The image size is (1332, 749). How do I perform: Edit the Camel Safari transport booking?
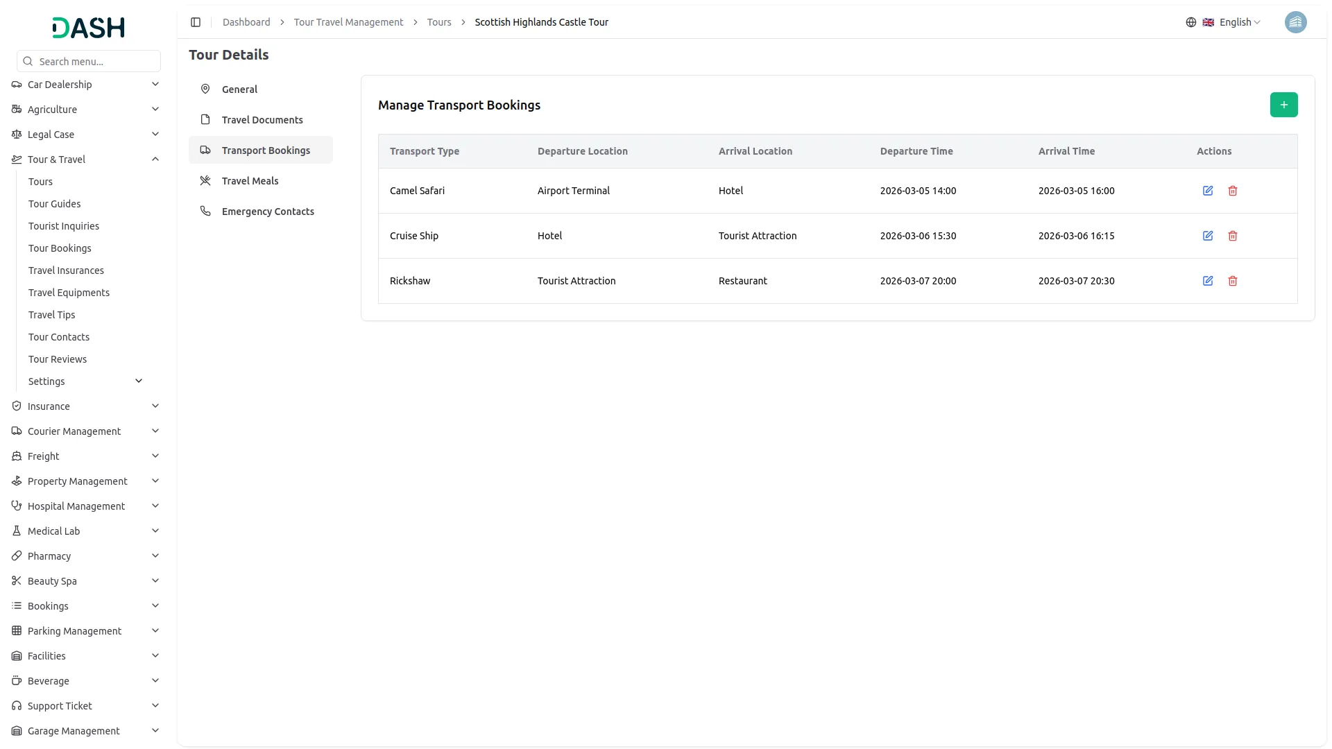tap(1208, 191)
